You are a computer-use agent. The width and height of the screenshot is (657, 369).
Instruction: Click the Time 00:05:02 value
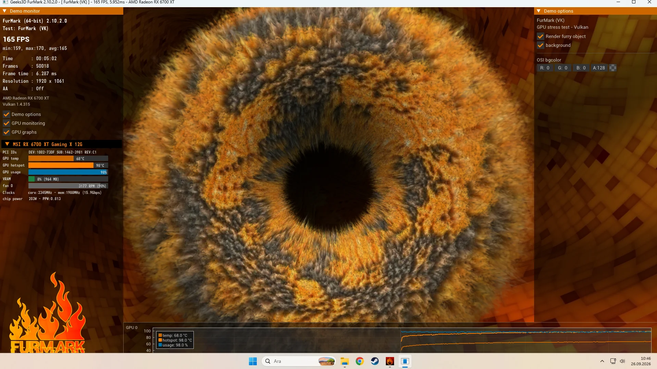pyautogui.click(x=46, y=58)
